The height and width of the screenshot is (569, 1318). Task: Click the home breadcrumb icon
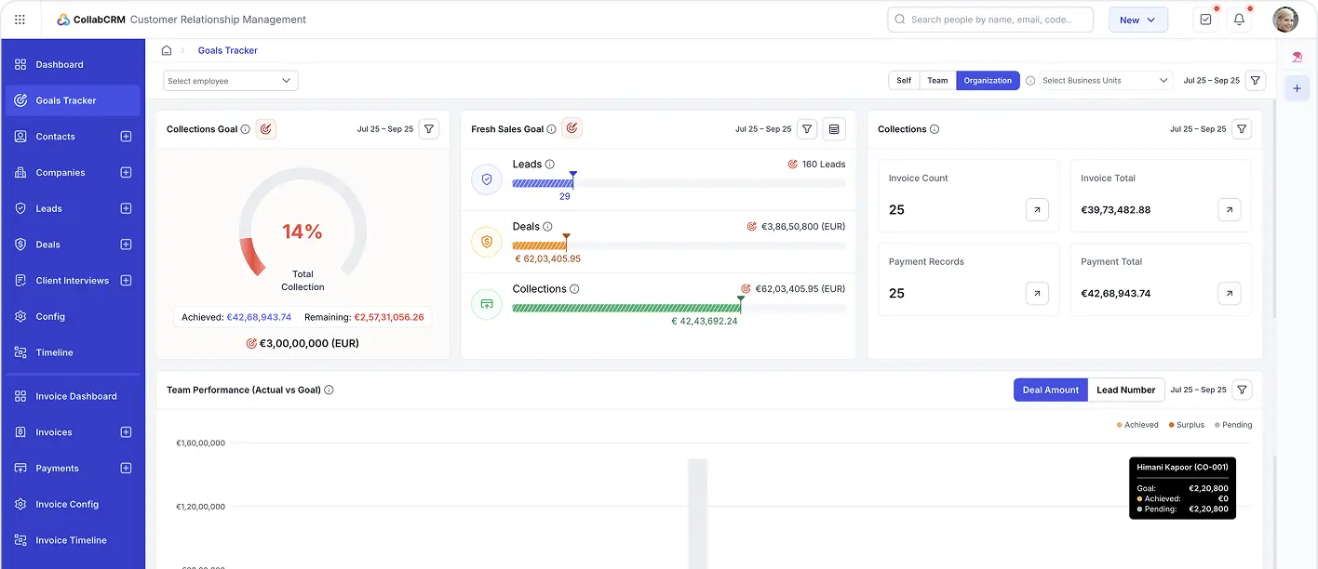coord(167,50)
